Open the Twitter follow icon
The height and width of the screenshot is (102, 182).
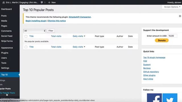pos(170,98)
